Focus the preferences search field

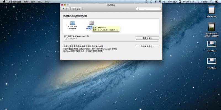pos(148,9)
